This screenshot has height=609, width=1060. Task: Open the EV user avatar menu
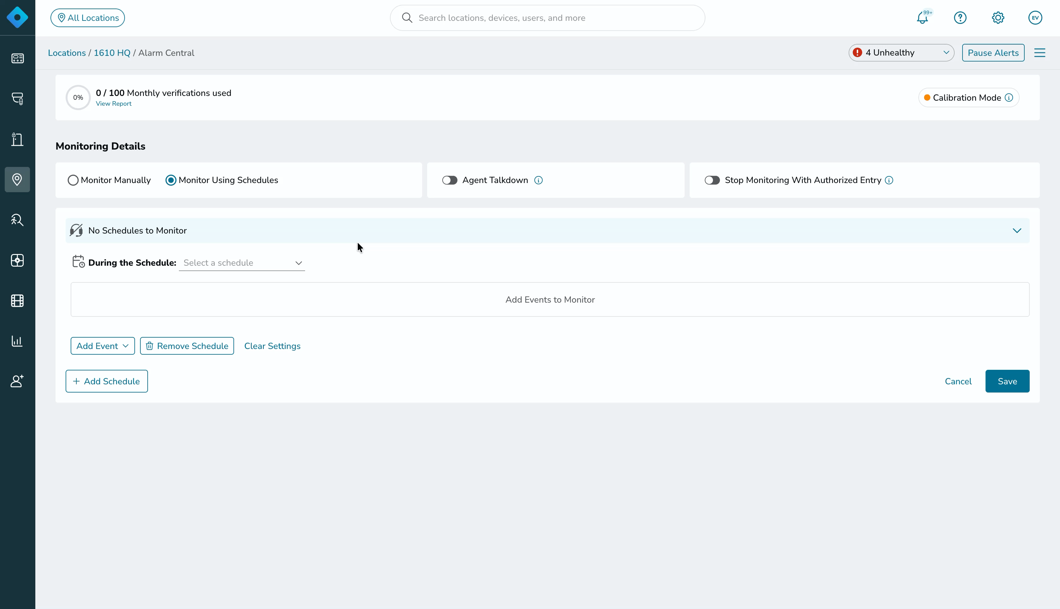(x=1035, y=18)
